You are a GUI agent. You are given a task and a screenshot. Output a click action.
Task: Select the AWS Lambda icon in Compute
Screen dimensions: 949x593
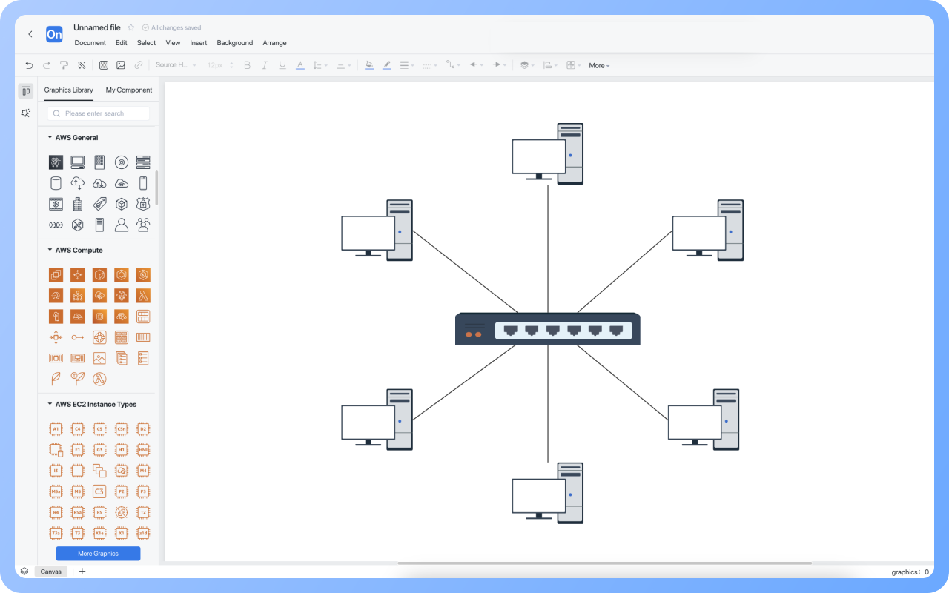143,296
